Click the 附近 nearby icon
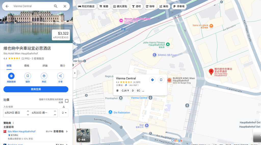Image resolution: width=261 pixels, height=145 pixels. (x=44, y=76)
